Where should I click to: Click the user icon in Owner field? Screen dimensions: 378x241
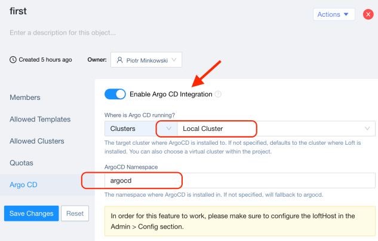(120, 60)
